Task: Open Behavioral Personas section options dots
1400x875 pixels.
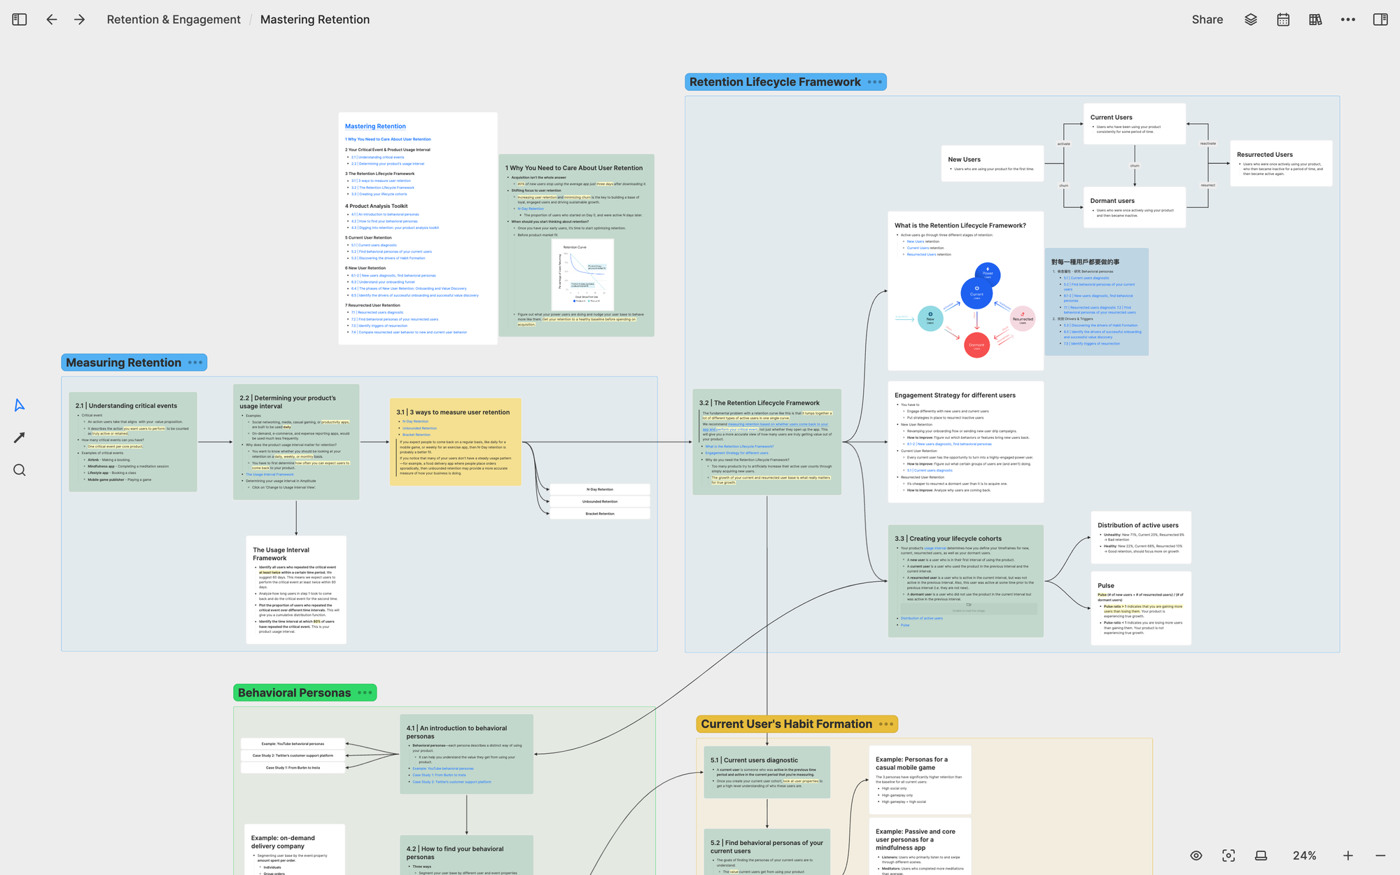Action: point(365,693)
